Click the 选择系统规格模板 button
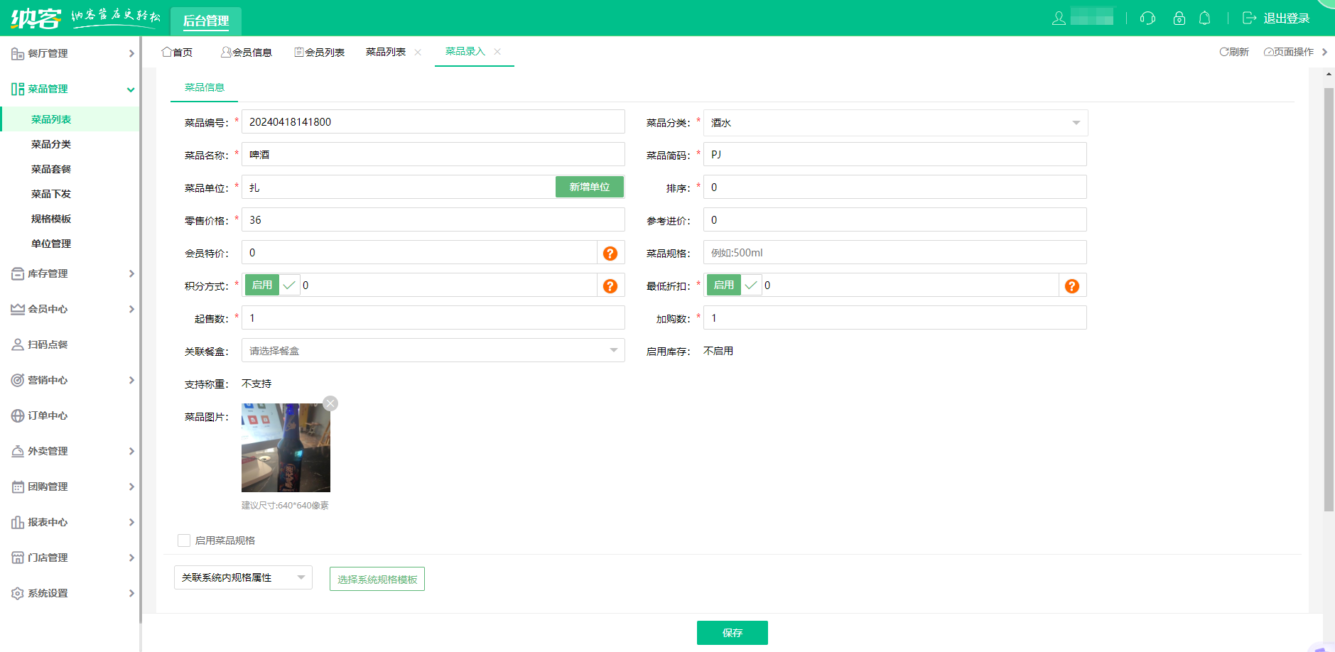This screenshot has width=1335, height=652. click(x=377, y=579)
